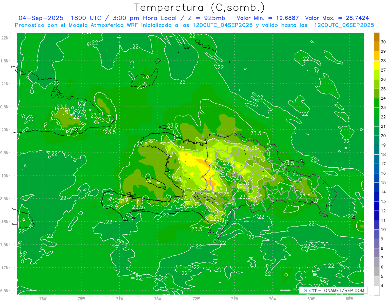Click the "69W" longitude axis label

point(311,298)
